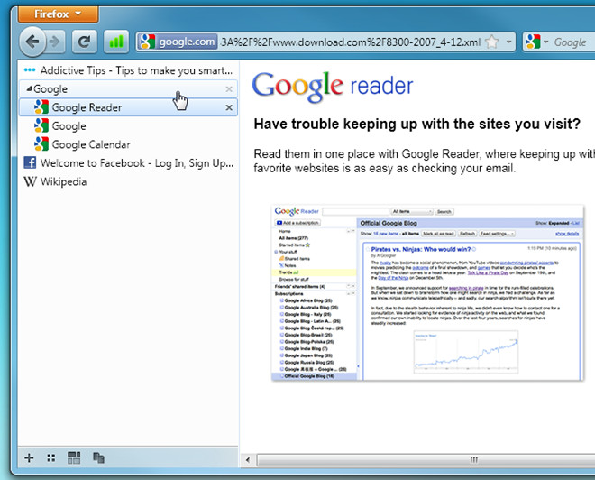
Task: Click the google.com domain label in URL bar
Action: [187, 42]
